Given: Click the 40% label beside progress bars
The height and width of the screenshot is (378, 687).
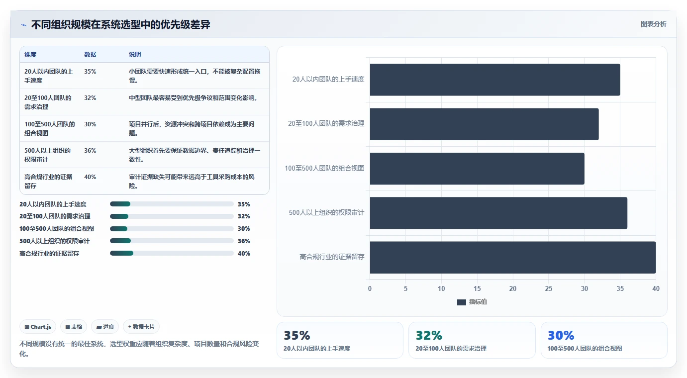Looking at the screenshot, I should (x=244, y=253).
